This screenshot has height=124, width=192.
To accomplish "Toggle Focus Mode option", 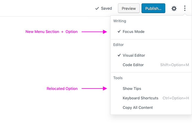I will pos(151,32).
